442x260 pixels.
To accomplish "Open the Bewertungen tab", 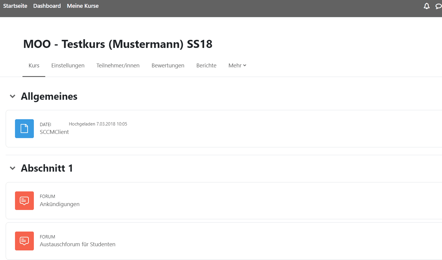I will [168, 66].
